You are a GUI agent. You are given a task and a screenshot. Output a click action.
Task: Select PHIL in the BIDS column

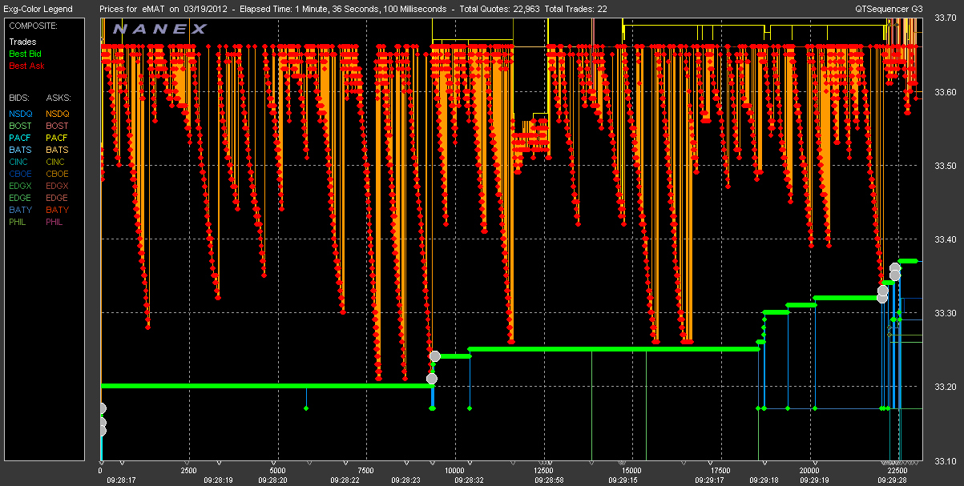18,222
